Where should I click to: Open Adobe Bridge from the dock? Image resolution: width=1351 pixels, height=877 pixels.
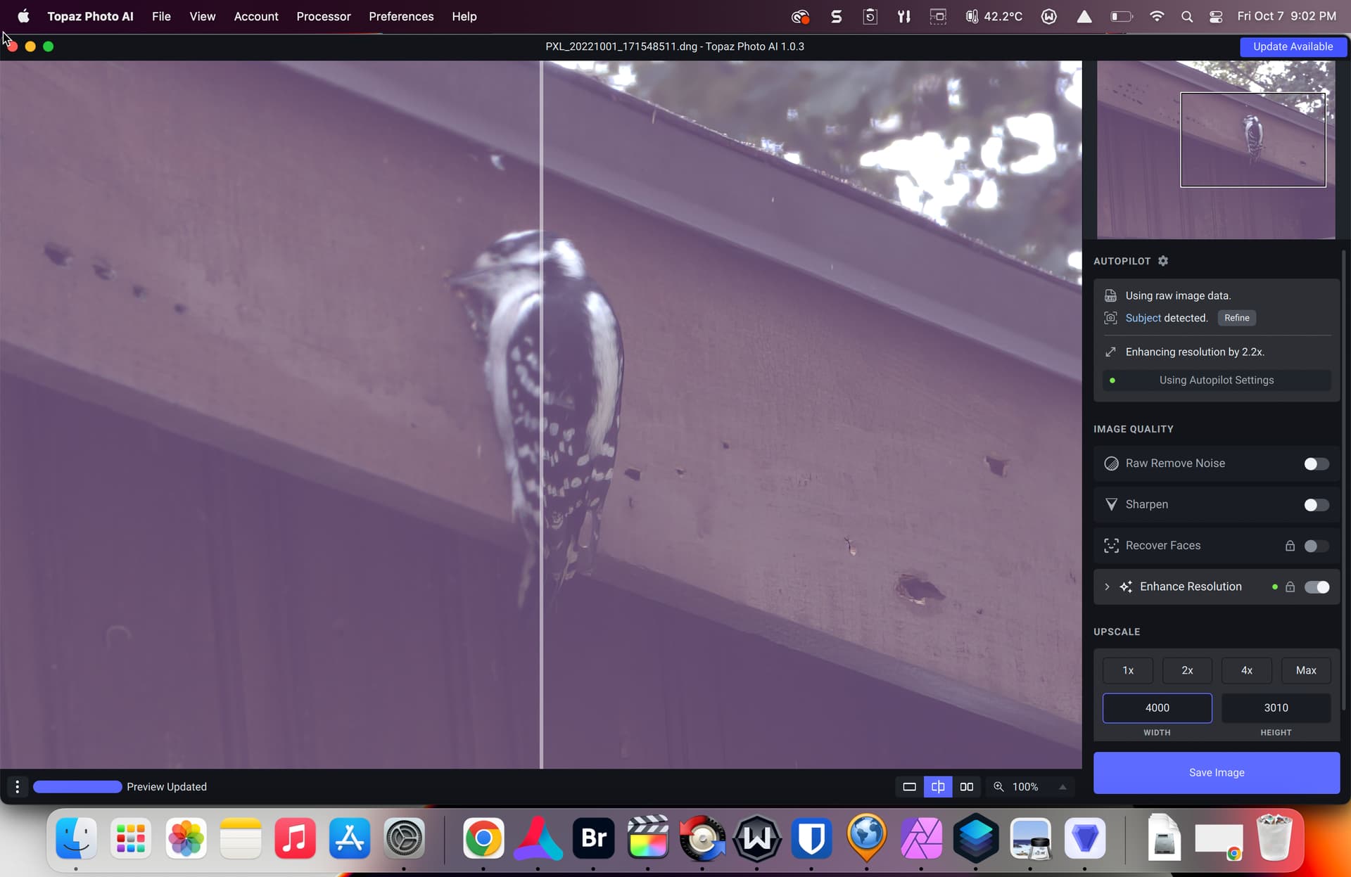593,838
